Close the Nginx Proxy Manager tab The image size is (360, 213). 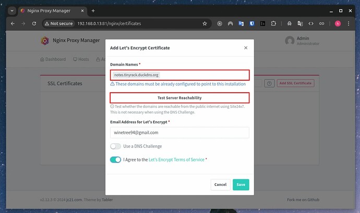point(82,11)
